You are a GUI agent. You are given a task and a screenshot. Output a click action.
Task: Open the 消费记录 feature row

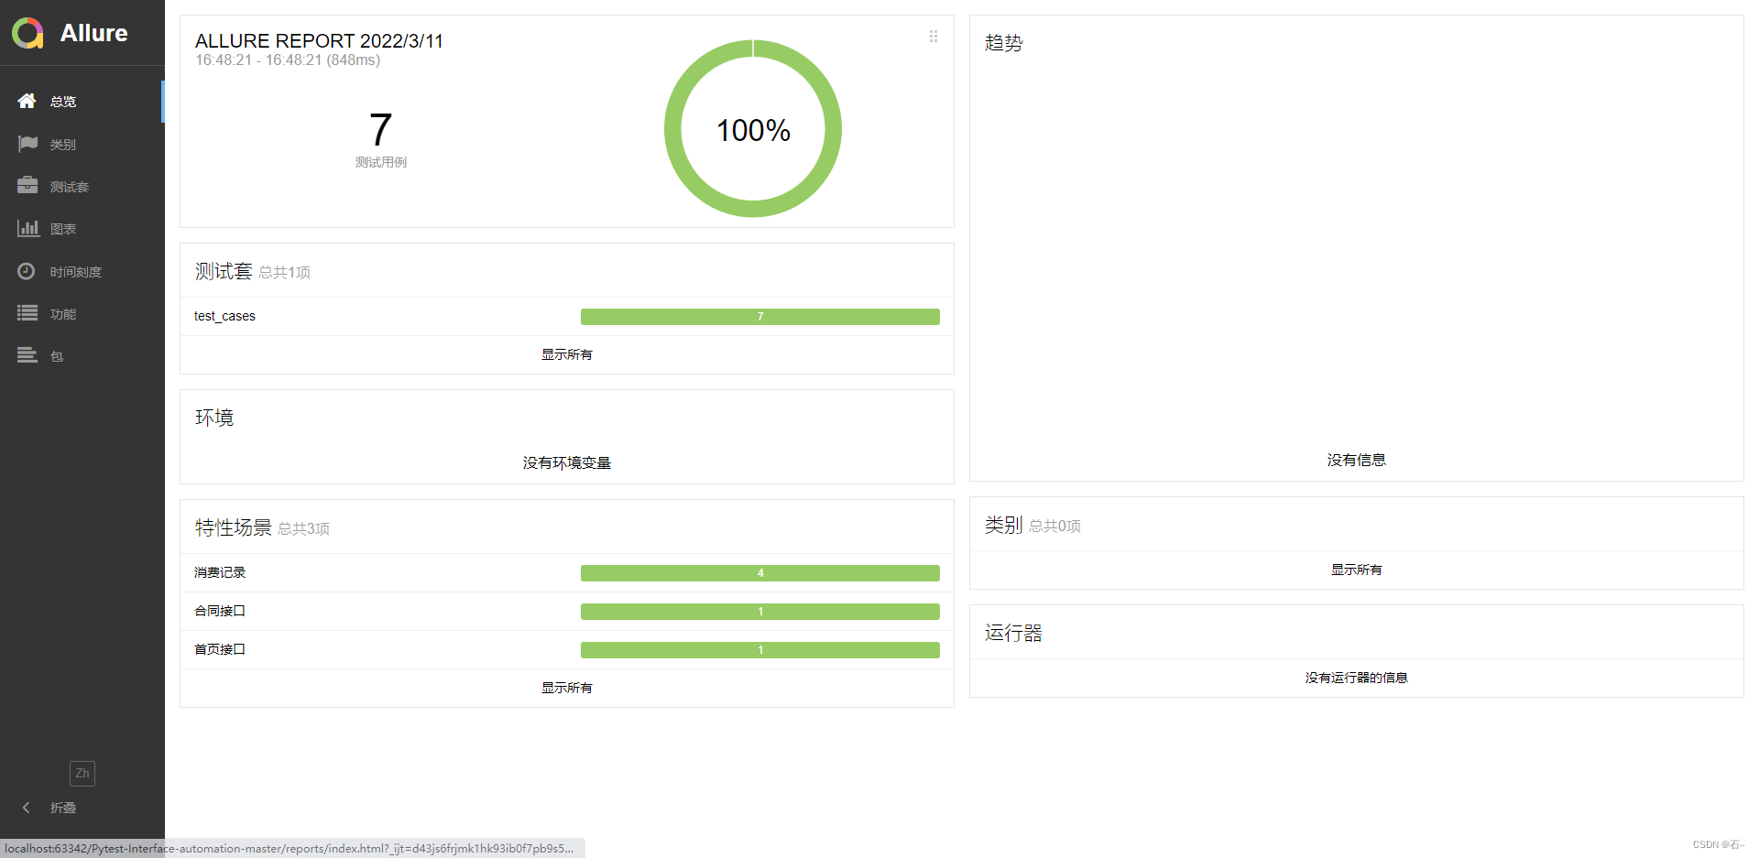(567, 572)
